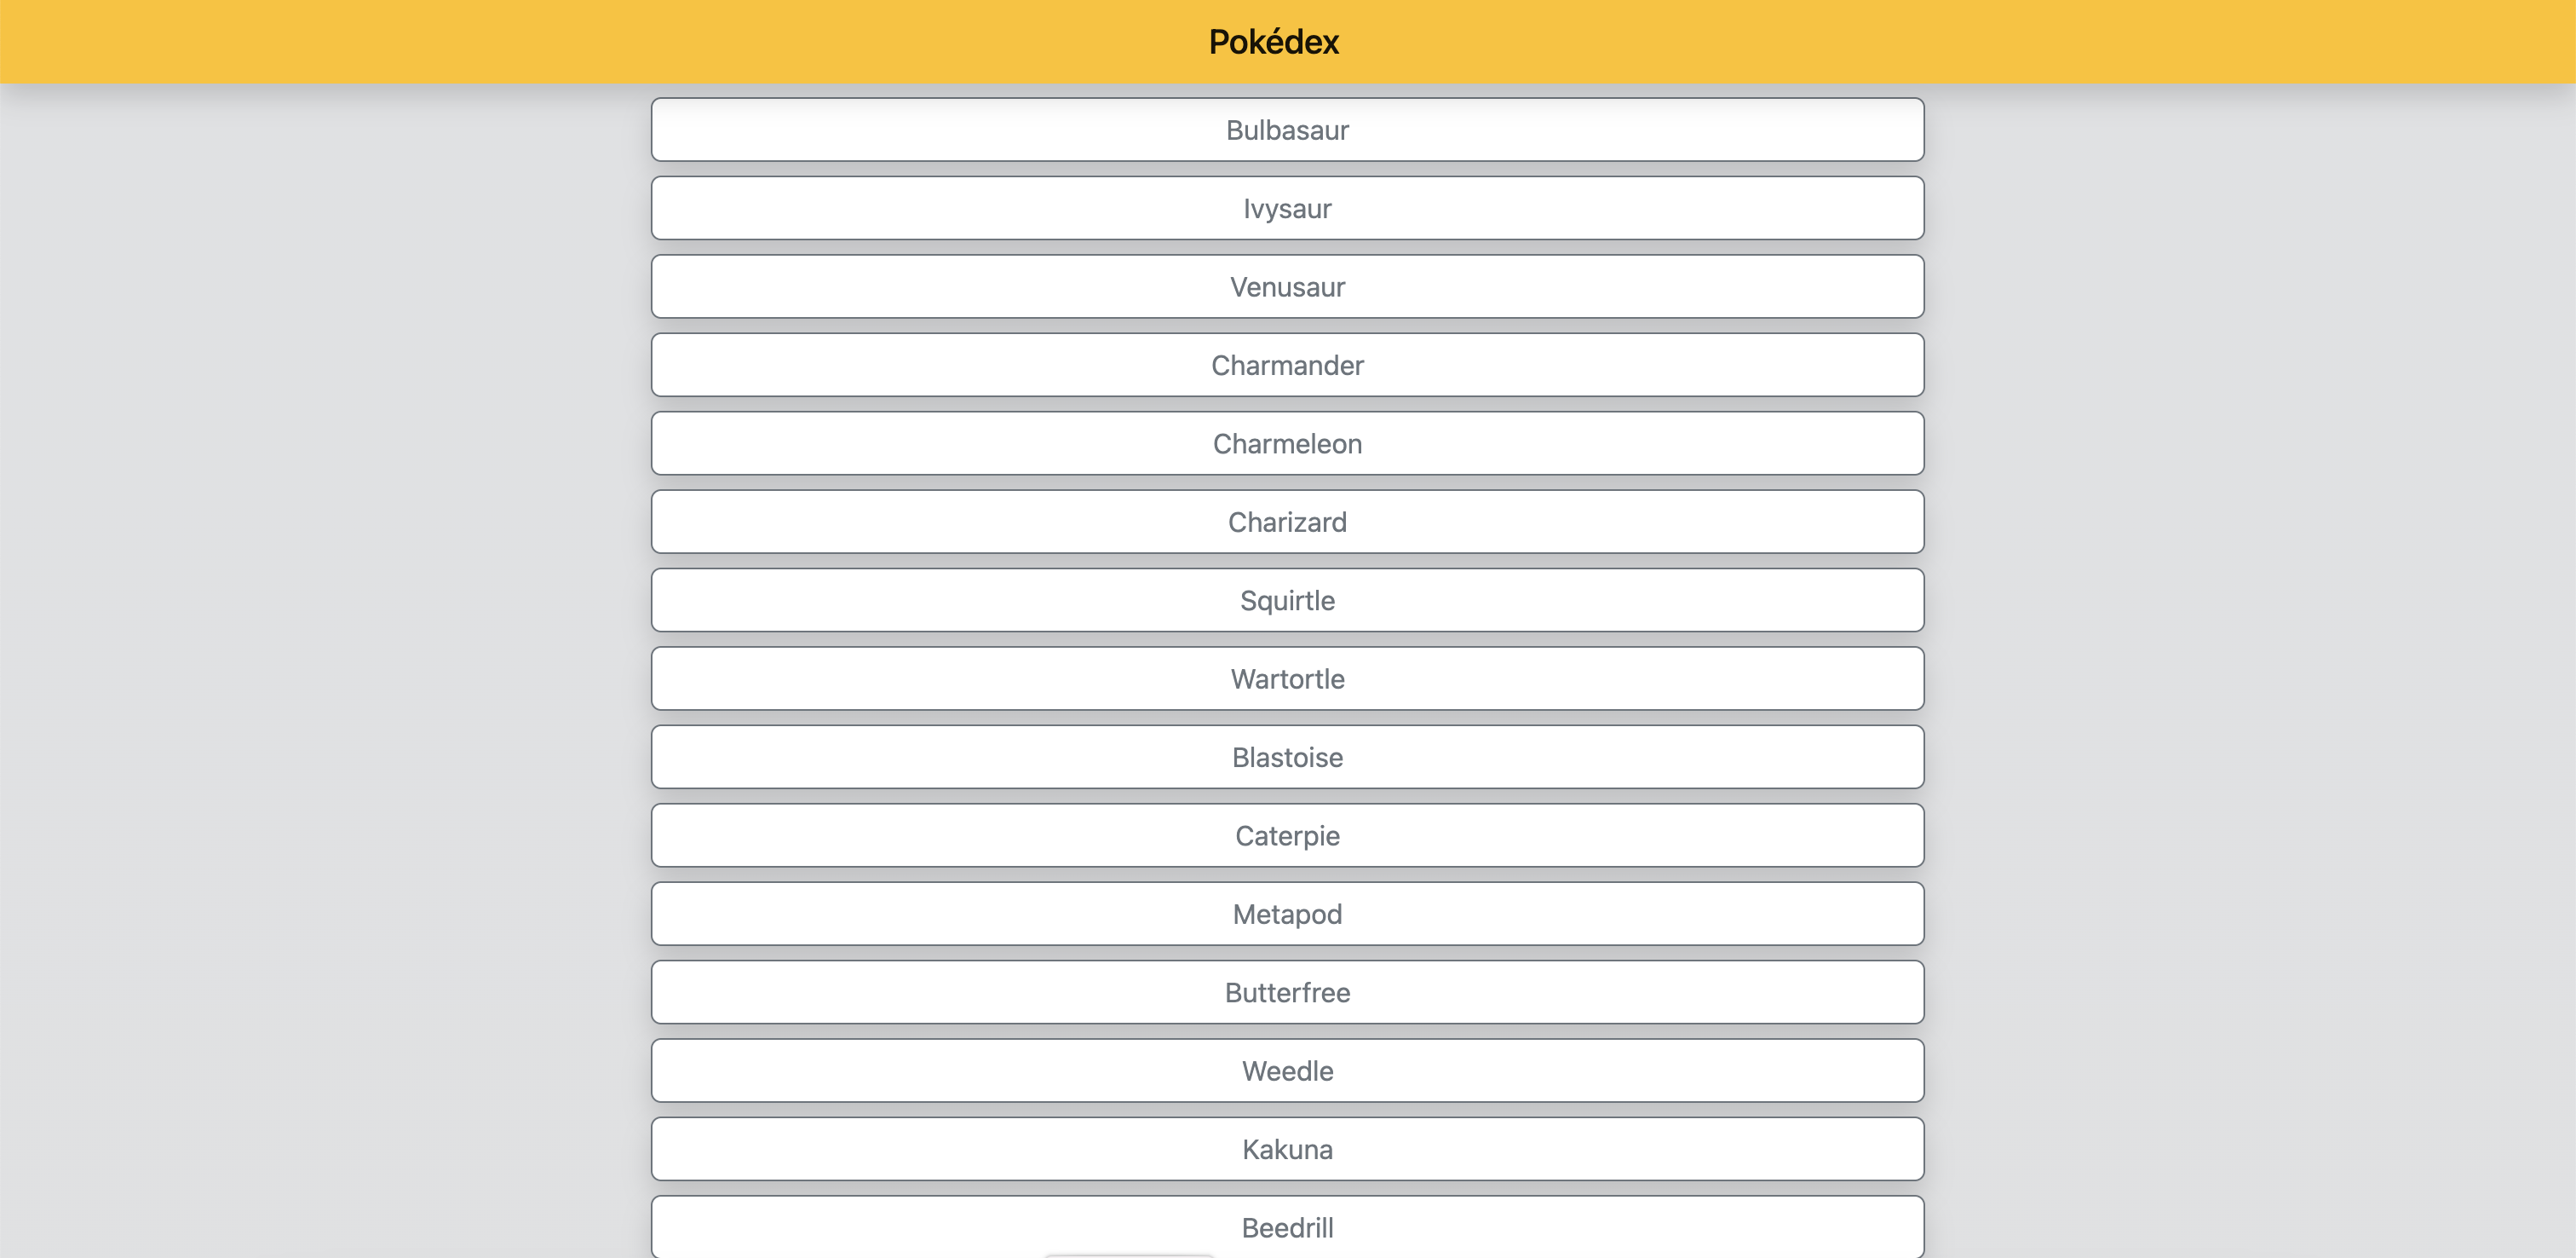
Task: Open the Butterfree entry
Action: click(x=1287, y=992)
